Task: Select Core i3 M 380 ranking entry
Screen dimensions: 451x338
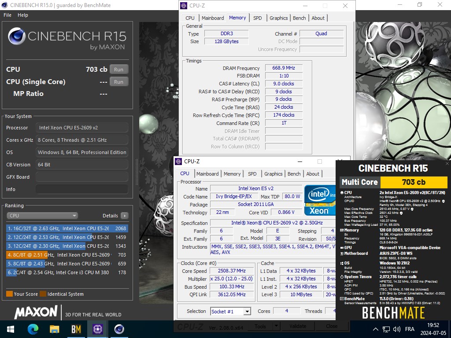Action: [x=67, y=272]
